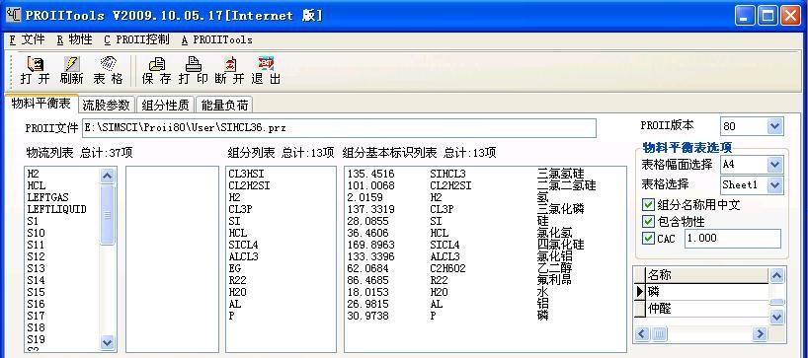Click the PROIITools title bar app icon

click(x=14, y=16)
